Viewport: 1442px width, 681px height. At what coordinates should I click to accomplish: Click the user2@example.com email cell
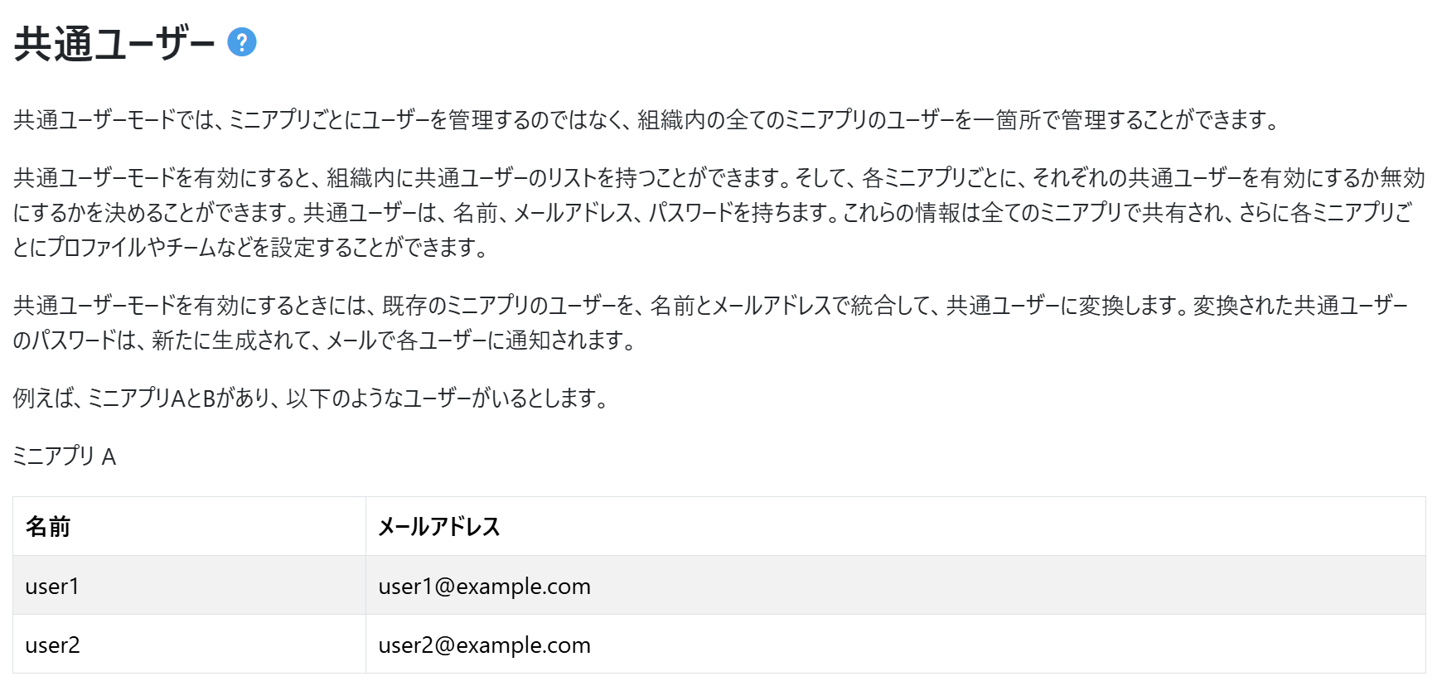point(484,645)
